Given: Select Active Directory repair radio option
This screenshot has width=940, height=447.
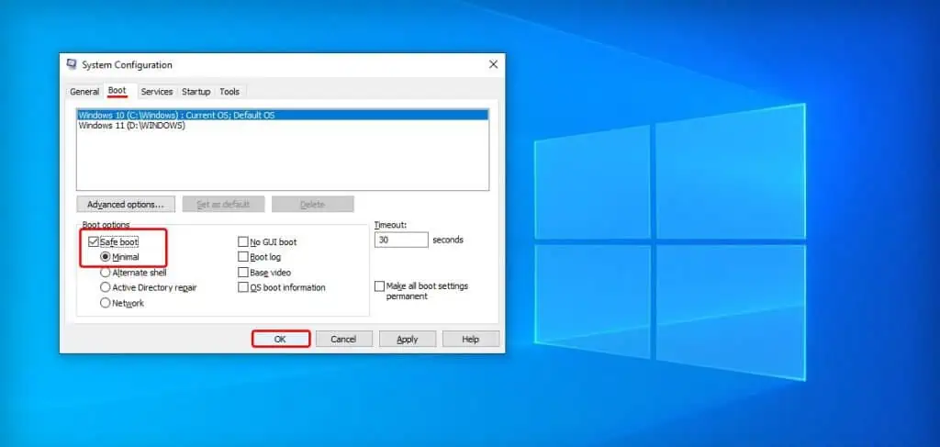Looking at the screenshot, I should click(106, 287).
